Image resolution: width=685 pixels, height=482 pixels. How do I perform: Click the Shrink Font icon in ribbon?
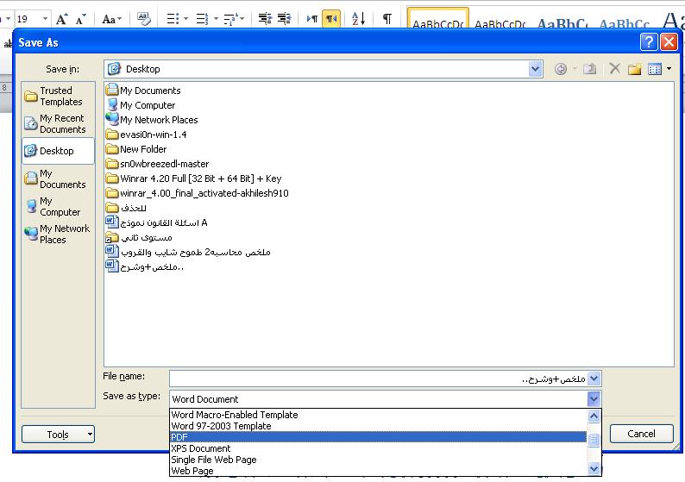click(x=80, y=19)
